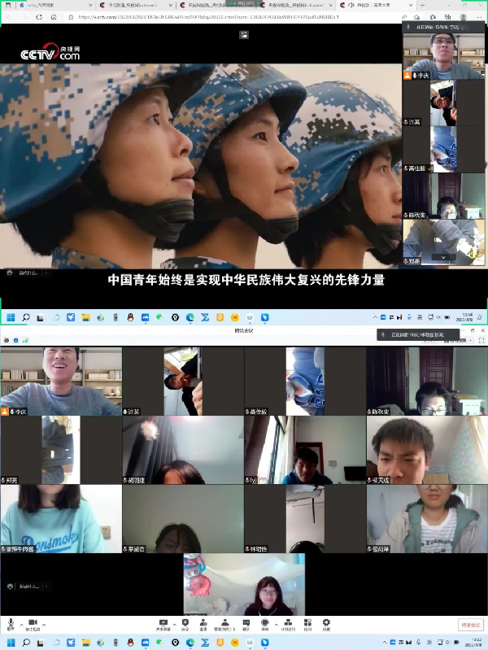Switch to third Edge browser tab
The image size is (488, 650).
pyautogui.click(x=216, y=6)
